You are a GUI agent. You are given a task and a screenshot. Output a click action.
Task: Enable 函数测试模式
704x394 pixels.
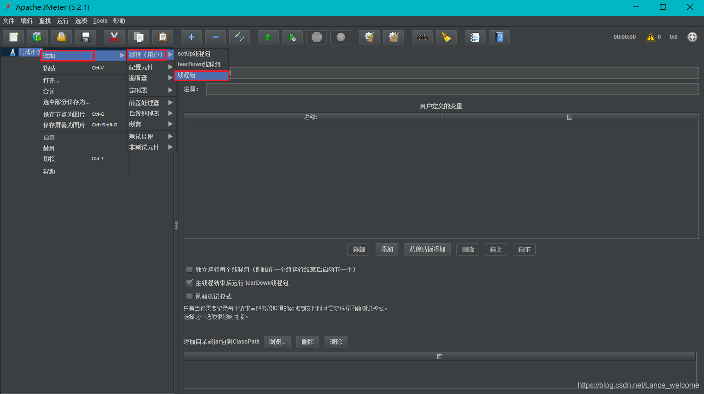pos(189,296)
